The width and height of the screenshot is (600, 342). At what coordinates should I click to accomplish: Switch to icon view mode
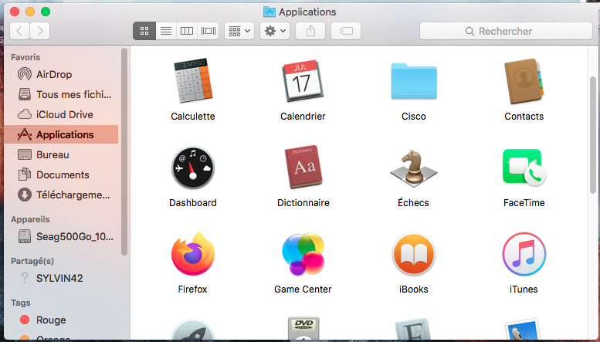coord(144,31)
